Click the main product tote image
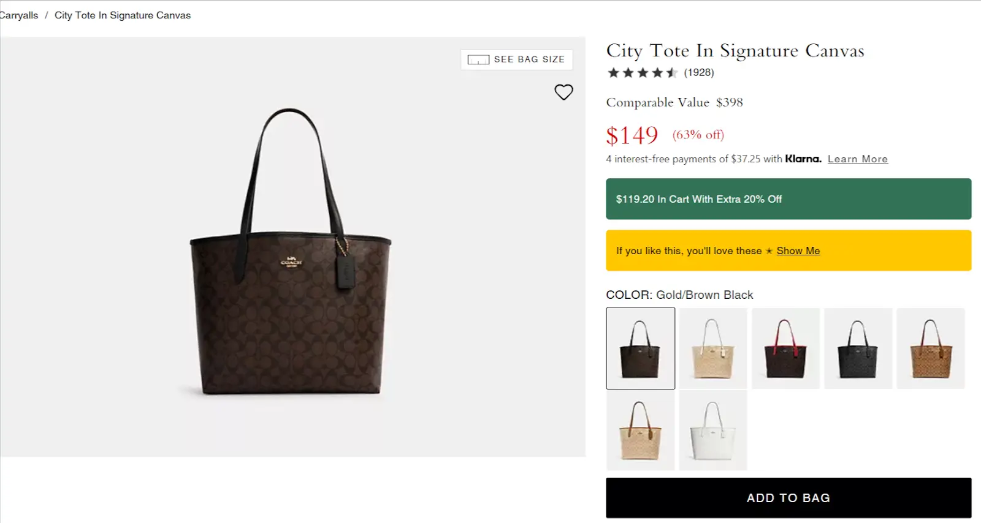The width and height of the screenshot is (981, 523). (291, 251)
